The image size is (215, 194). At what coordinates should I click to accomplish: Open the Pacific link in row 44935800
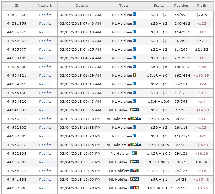coord(45,67)
